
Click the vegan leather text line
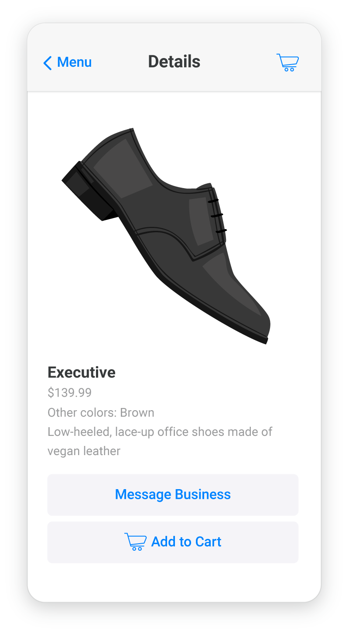coord(84,451)
